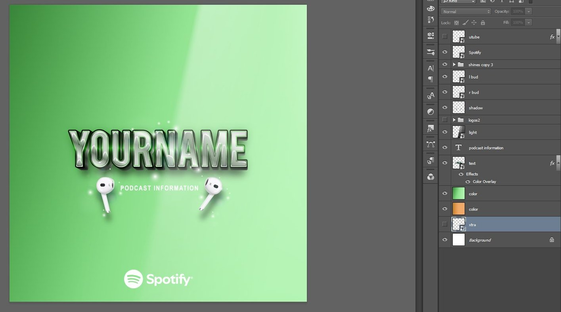Viewport: 561px width, 312px height.
Task: Click the Background layer thumbnail
Action: (x=458, y=240)
